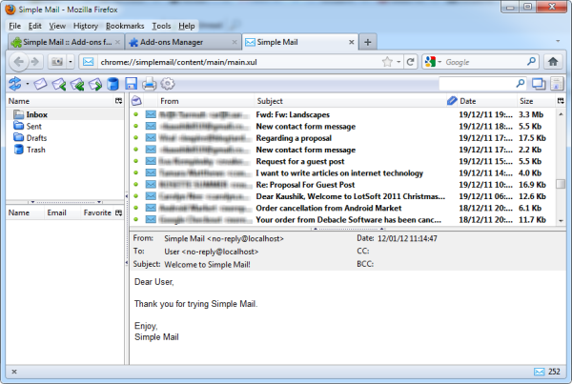Click the address book contacts icon
572x384 pixels.
(x=557, y=84)
